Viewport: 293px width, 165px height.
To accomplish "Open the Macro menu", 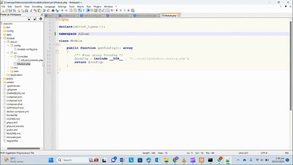I will pyautogui.click(x=81, y=6).
